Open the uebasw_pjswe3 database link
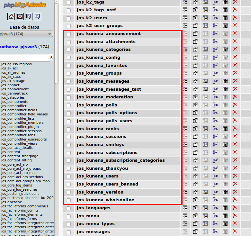Screen dimensions: 251x236 [18, 47]
